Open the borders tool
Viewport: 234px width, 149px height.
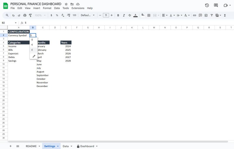pos(149,15)
